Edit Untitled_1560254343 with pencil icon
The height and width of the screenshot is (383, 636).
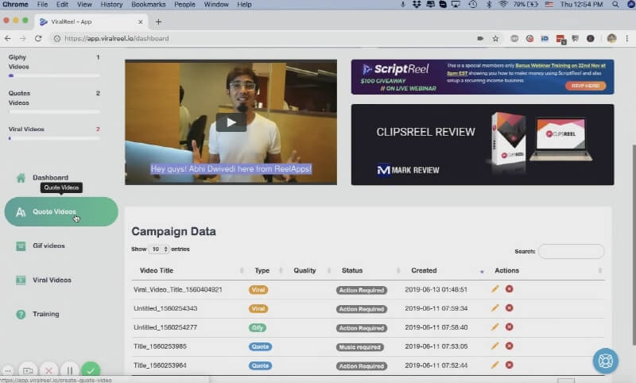[494, 308]
